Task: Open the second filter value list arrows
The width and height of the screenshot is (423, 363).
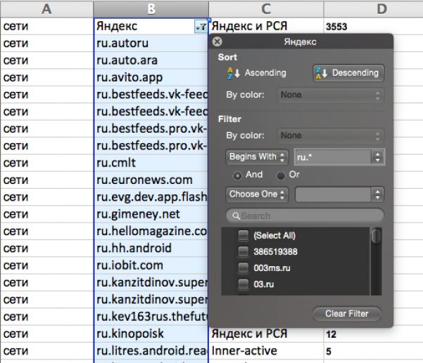Action: 377,194
